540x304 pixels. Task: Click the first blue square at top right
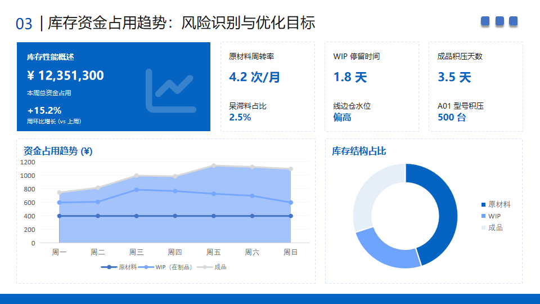pos(485,21)
